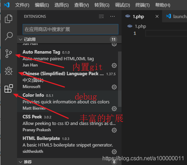Open gear settings for Chinese Language Pack
Screen dimensions: 187x165
(x=114, y=87)
